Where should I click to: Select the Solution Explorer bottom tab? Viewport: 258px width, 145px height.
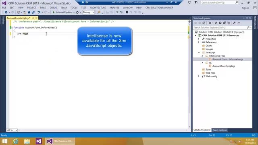tap(202, 130)
